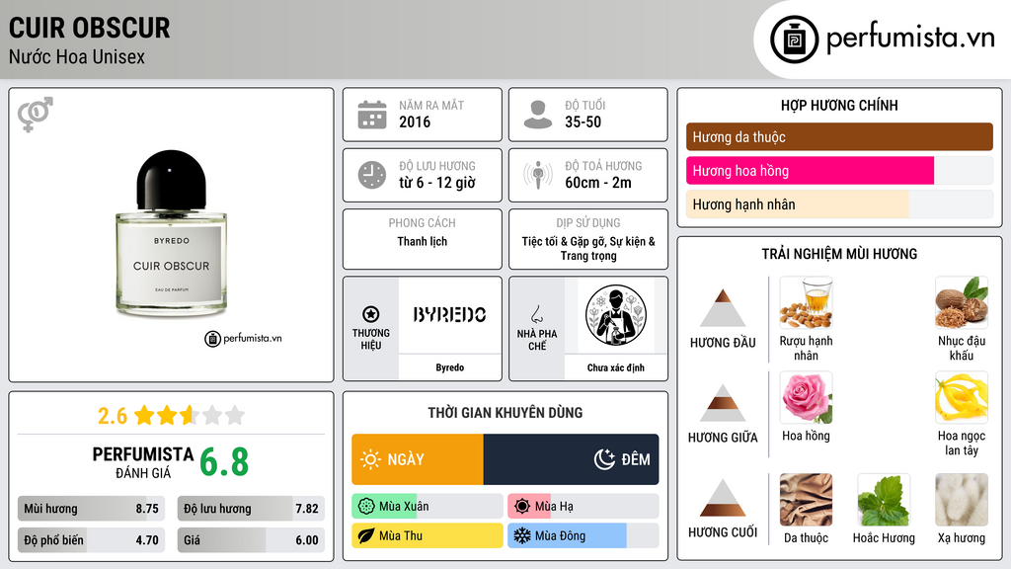The width and height of the screenshot is (1011, 569).
Task: Click the orange Ngày day segment
Action: coord(418,459)
